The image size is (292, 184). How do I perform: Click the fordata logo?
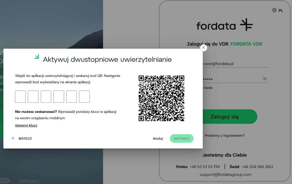225,25
